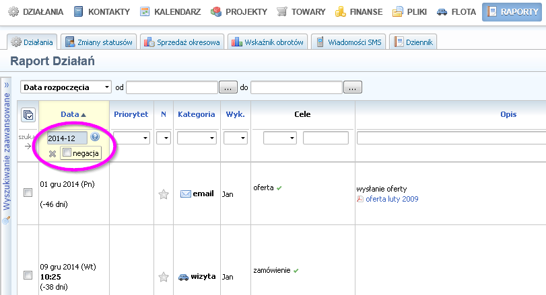Image resolution: width=546 pixels, height=295 pixels.
Task: Check the row for 01 gru 2014
Action: [x=28, y=193]
